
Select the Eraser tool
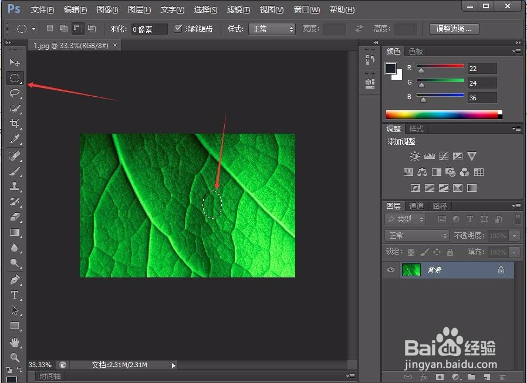[15, 216]
